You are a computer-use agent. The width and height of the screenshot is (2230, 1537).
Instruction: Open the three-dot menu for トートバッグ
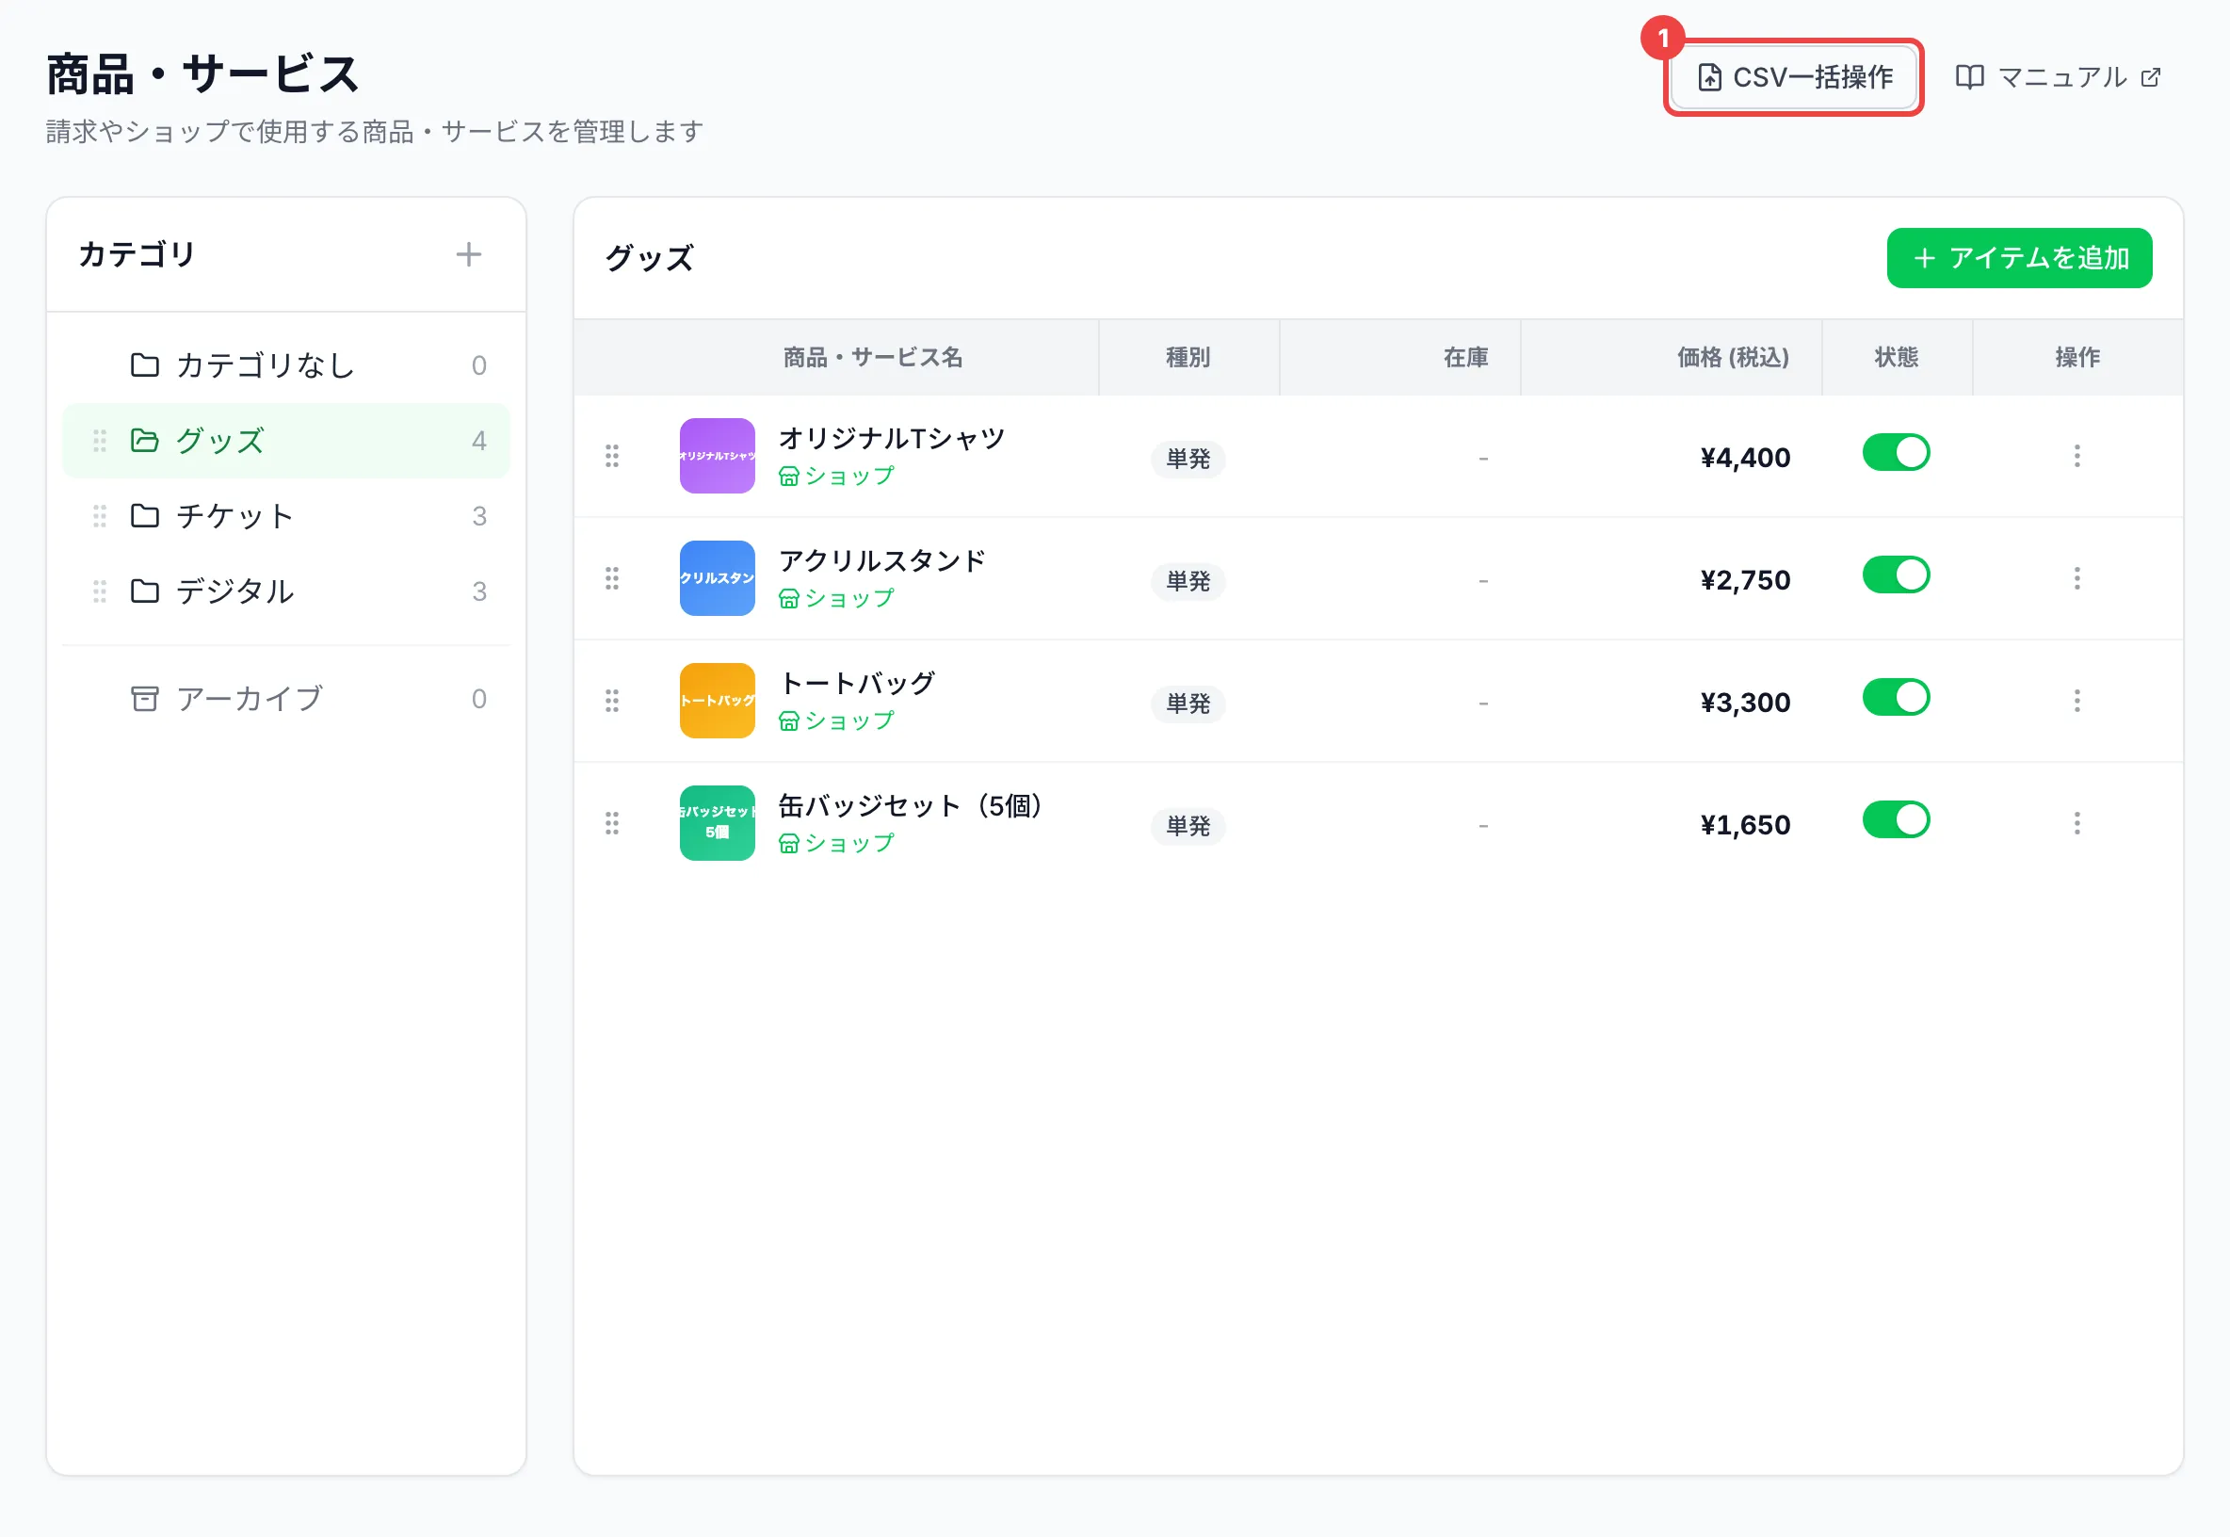point(2076,700)
